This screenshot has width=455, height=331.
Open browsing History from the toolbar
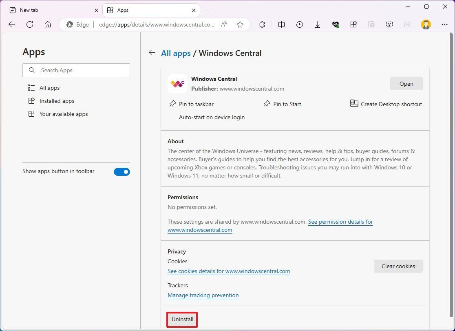pyautogui.click(x=300, y=24)
